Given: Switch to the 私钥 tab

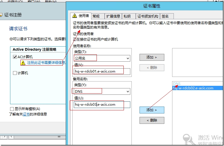Looking at the screenshot, I should (129, 16).
